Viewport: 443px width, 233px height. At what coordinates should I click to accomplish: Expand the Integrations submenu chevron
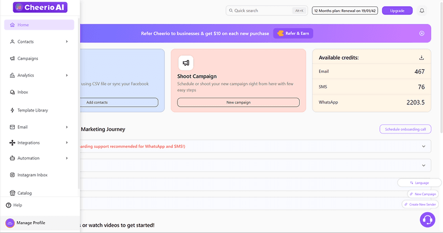click(67, 143)
